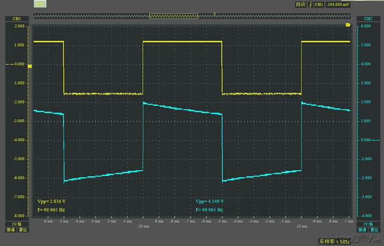This screenshot has width=384, height=246.
Task: Click the green indicator at the top left
Action: tap(40, 5)
